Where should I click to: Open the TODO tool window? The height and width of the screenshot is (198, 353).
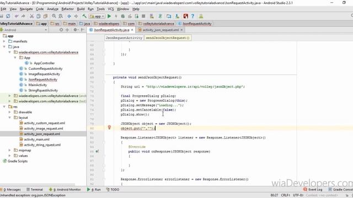tap(113, 189)
